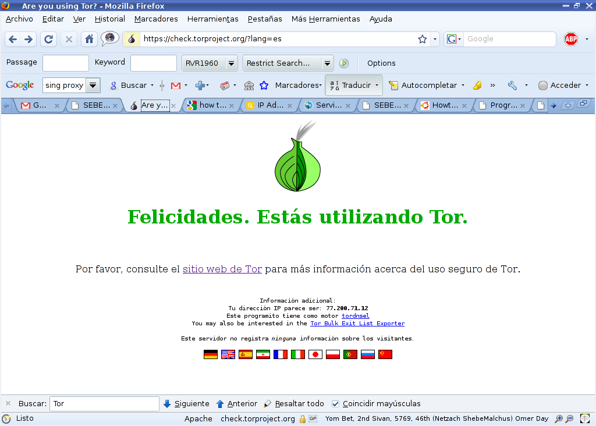This screenshot has width=596, height=426.
Task: Stop loading the page
Action: (69, 39)
